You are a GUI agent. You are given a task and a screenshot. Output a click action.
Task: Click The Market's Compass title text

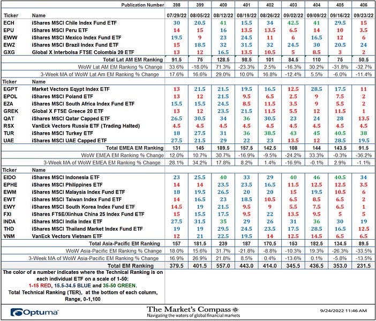click(189, 309)
